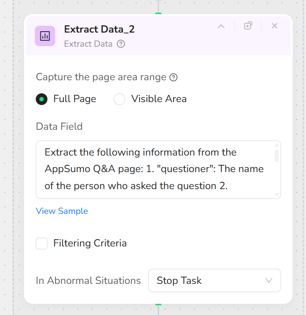
Task: Click the green top connector handle
Action: pos(158,13)
